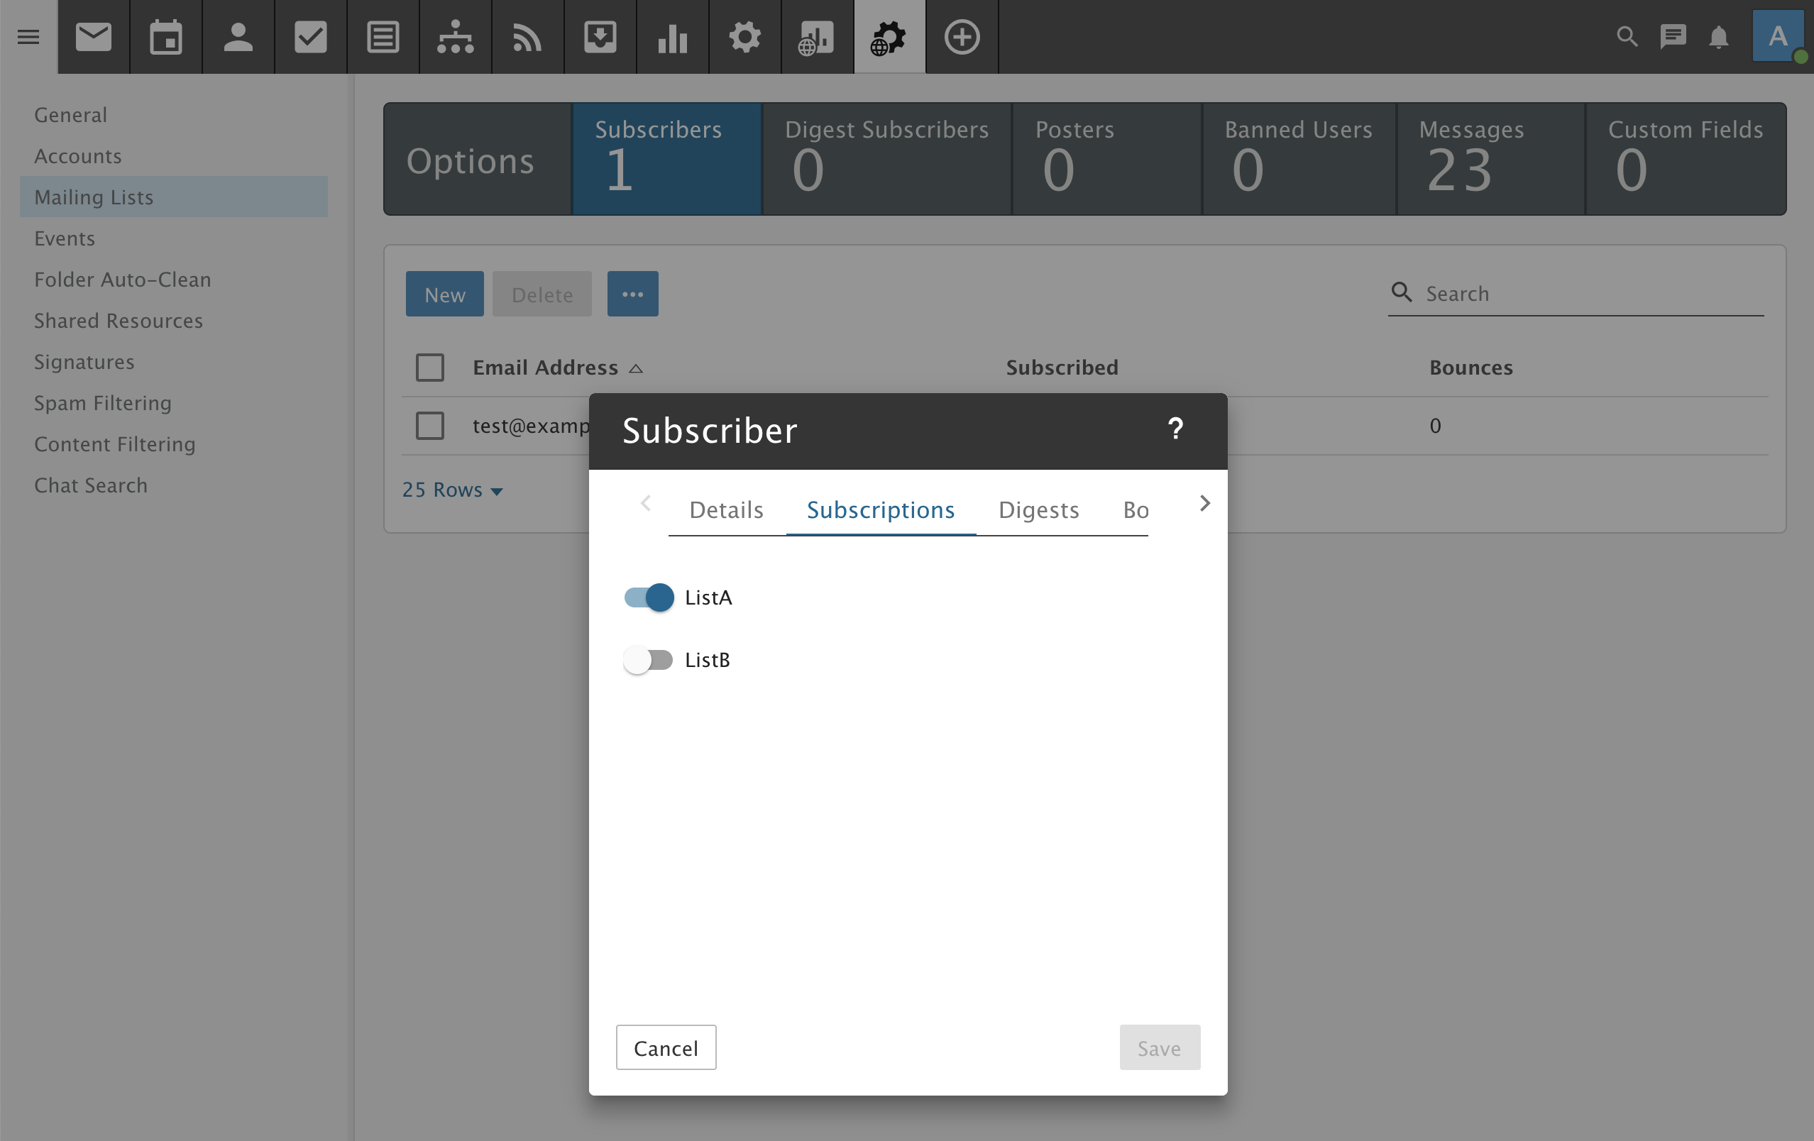Enable the ListB subscription toggle

click(649, 660)
